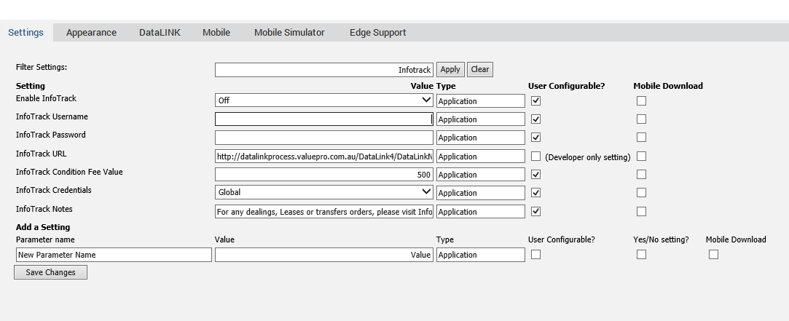789x321 pixels.
Task: Toggle User Configurable for InfoTrack URL
Action: pos(536,156)
